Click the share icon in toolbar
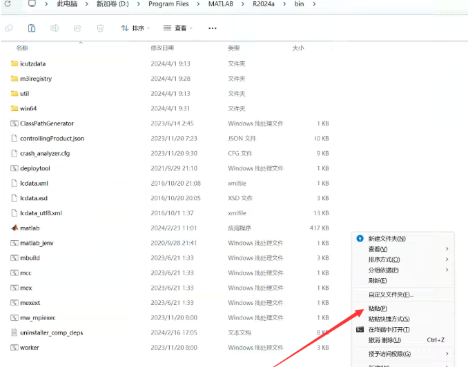468x367 pixels. pyautogui.click(x=77, y=28)
